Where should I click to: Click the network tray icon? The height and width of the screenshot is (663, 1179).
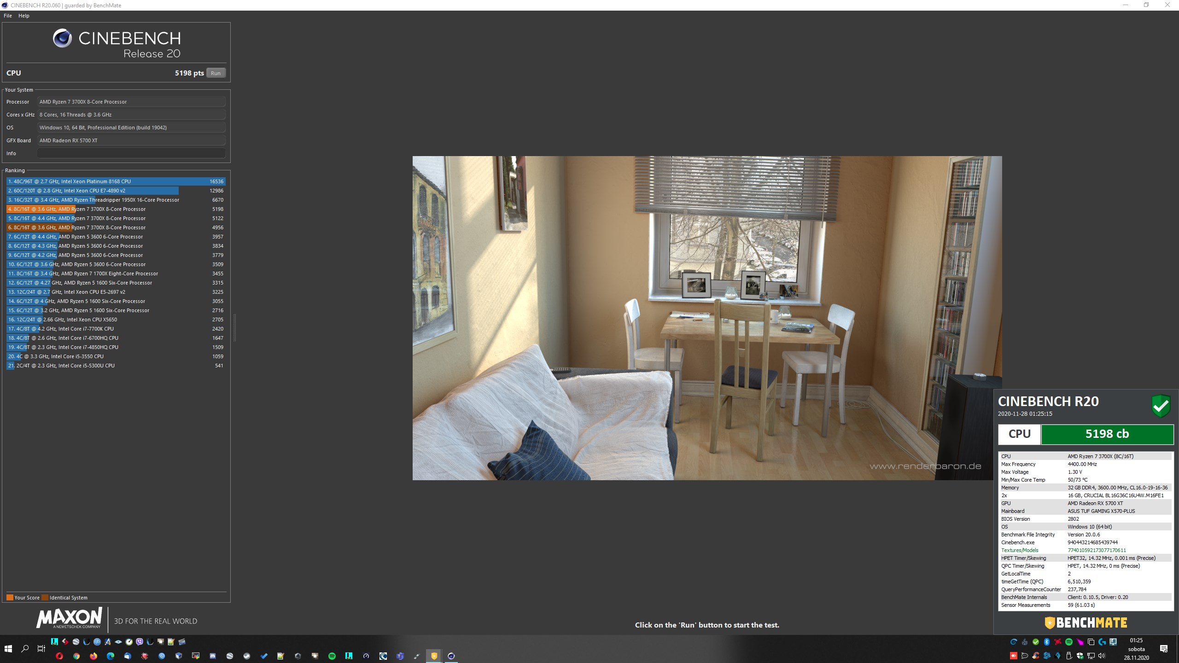[1091, 656]
